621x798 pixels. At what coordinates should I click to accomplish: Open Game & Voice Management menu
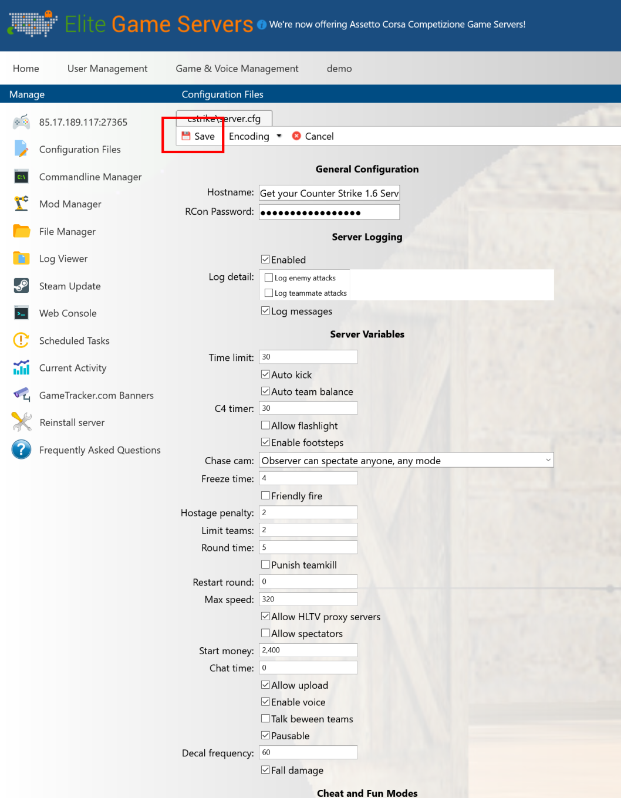(237, 69)
